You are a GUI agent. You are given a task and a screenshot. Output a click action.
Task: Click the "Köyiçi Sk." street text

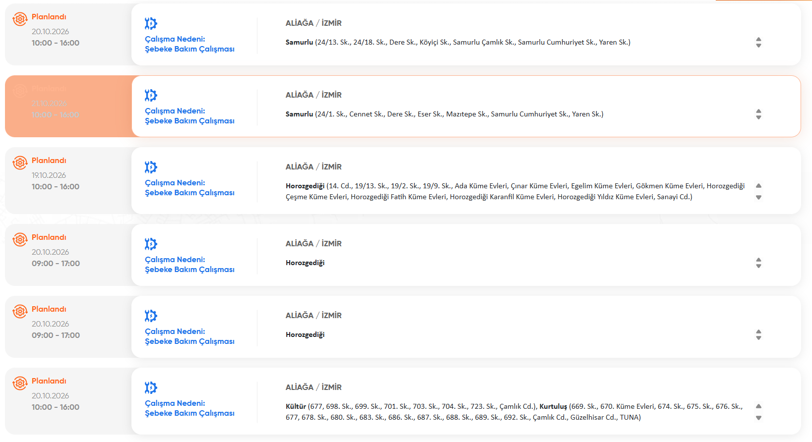(x=435, y=43)
